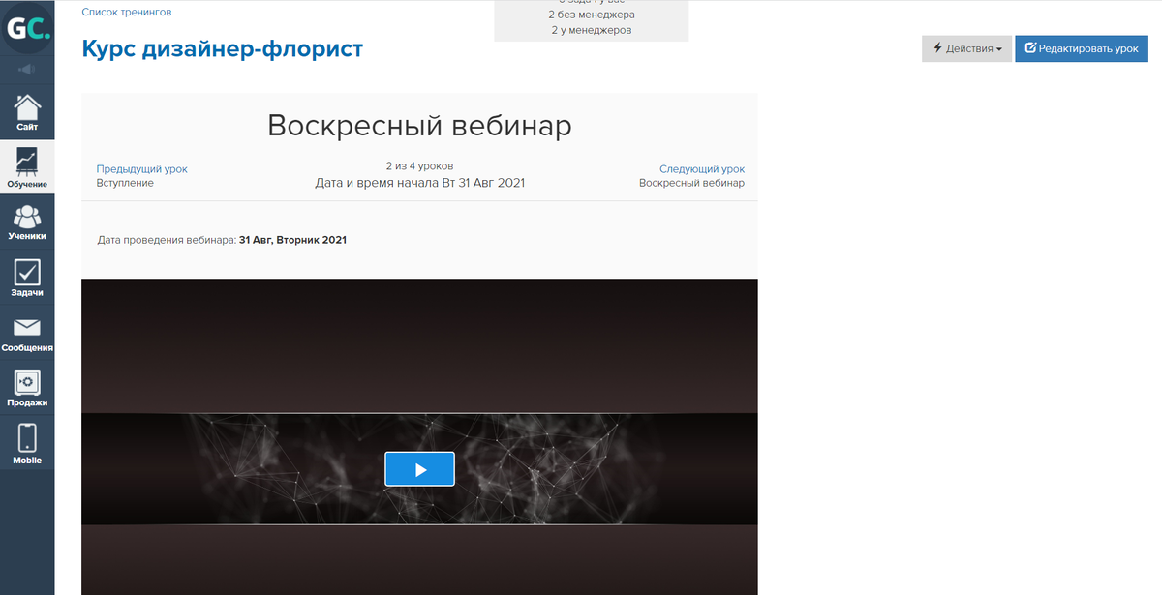Navigate to Следующий урок link
Image resolution: width=1162 pixels, height=595 pixels.
click(702, 168)
